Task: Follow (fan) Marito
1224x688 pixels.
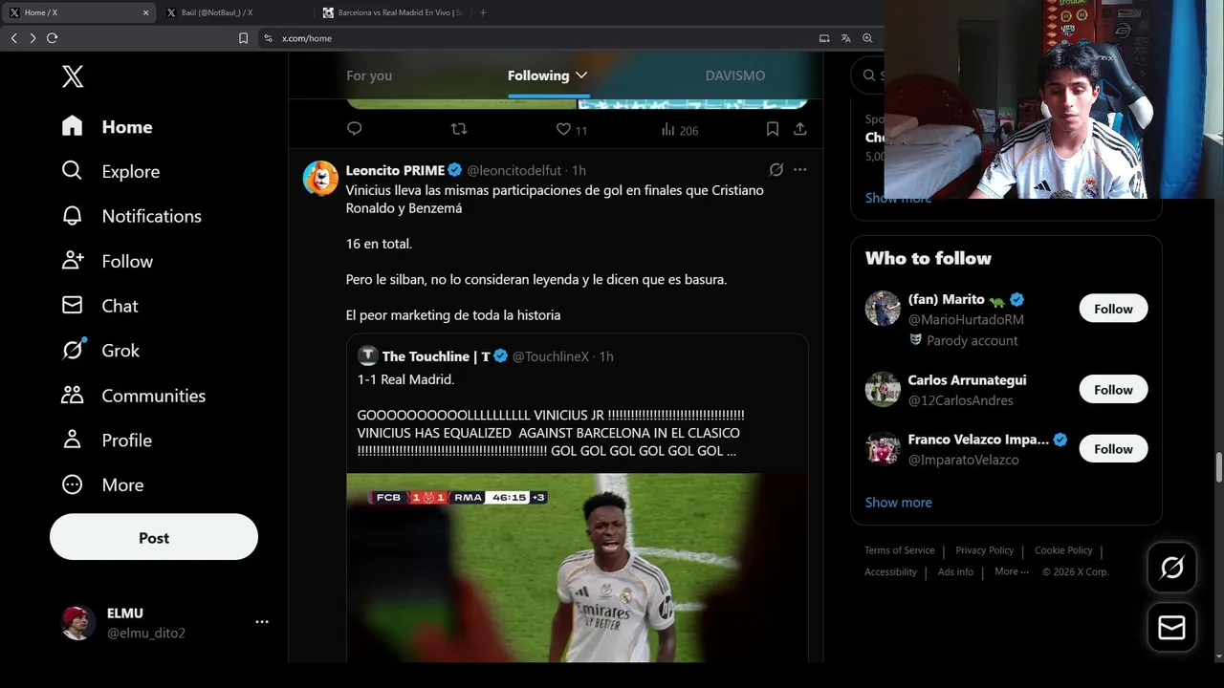Action: (x=1113, y=309)
